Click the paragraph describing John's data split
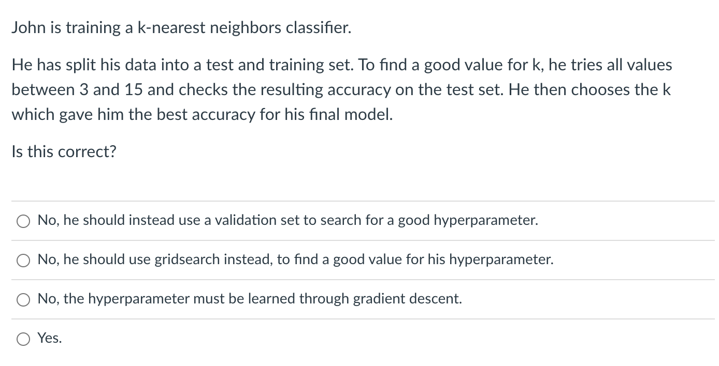 click(342, 89)
